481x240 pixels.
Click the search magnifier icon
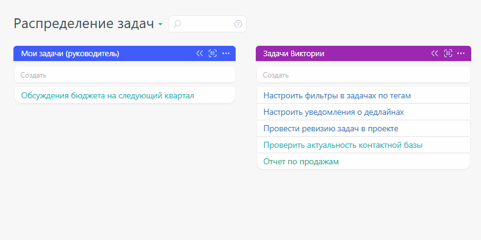(177, 24)
